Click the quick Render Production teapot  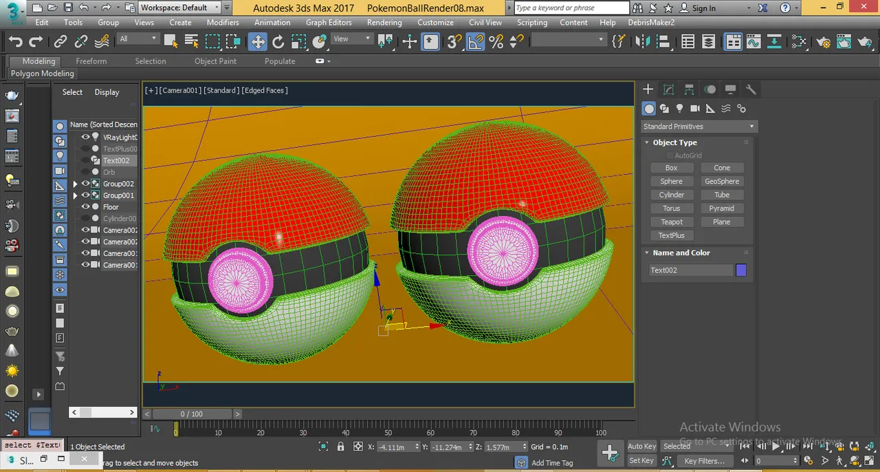[865, 42]
